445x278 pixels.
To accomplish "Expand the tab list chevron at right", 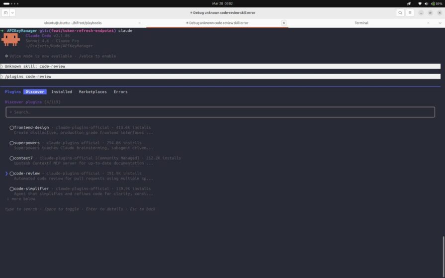I will [440, 23].
